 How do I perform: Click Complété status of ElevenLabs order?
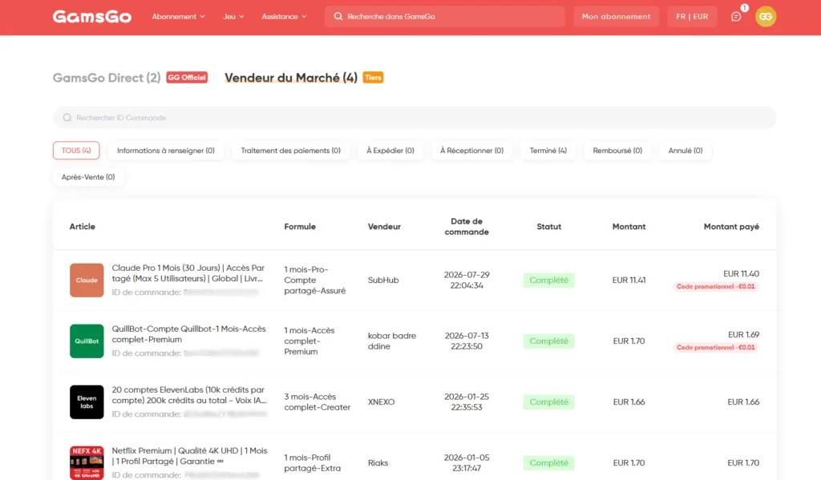coord(548,402)
